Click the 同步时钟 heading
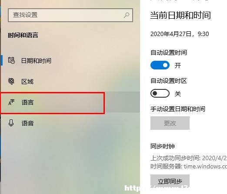 [x=163, y=146]
